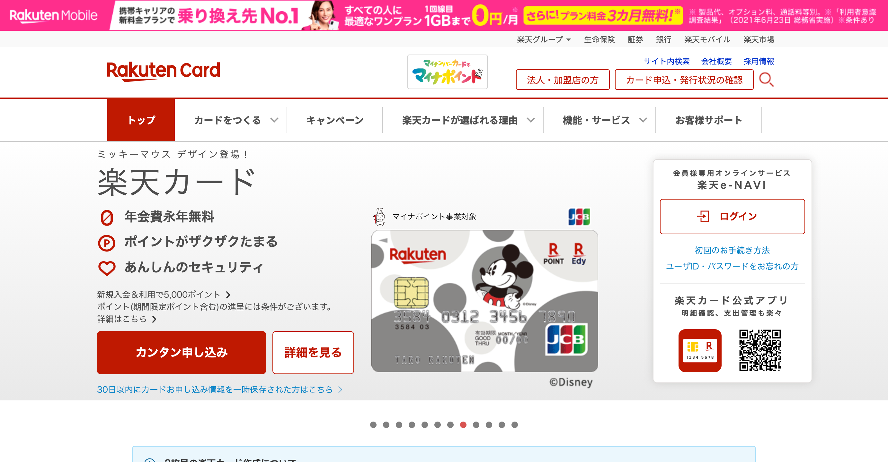
Task: Open the お客様サポート menu item
Action: click(709, 120)
